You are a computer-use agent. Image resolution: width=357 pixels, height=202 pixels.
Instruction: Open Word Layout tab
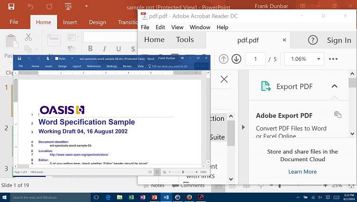pos(77,67)
